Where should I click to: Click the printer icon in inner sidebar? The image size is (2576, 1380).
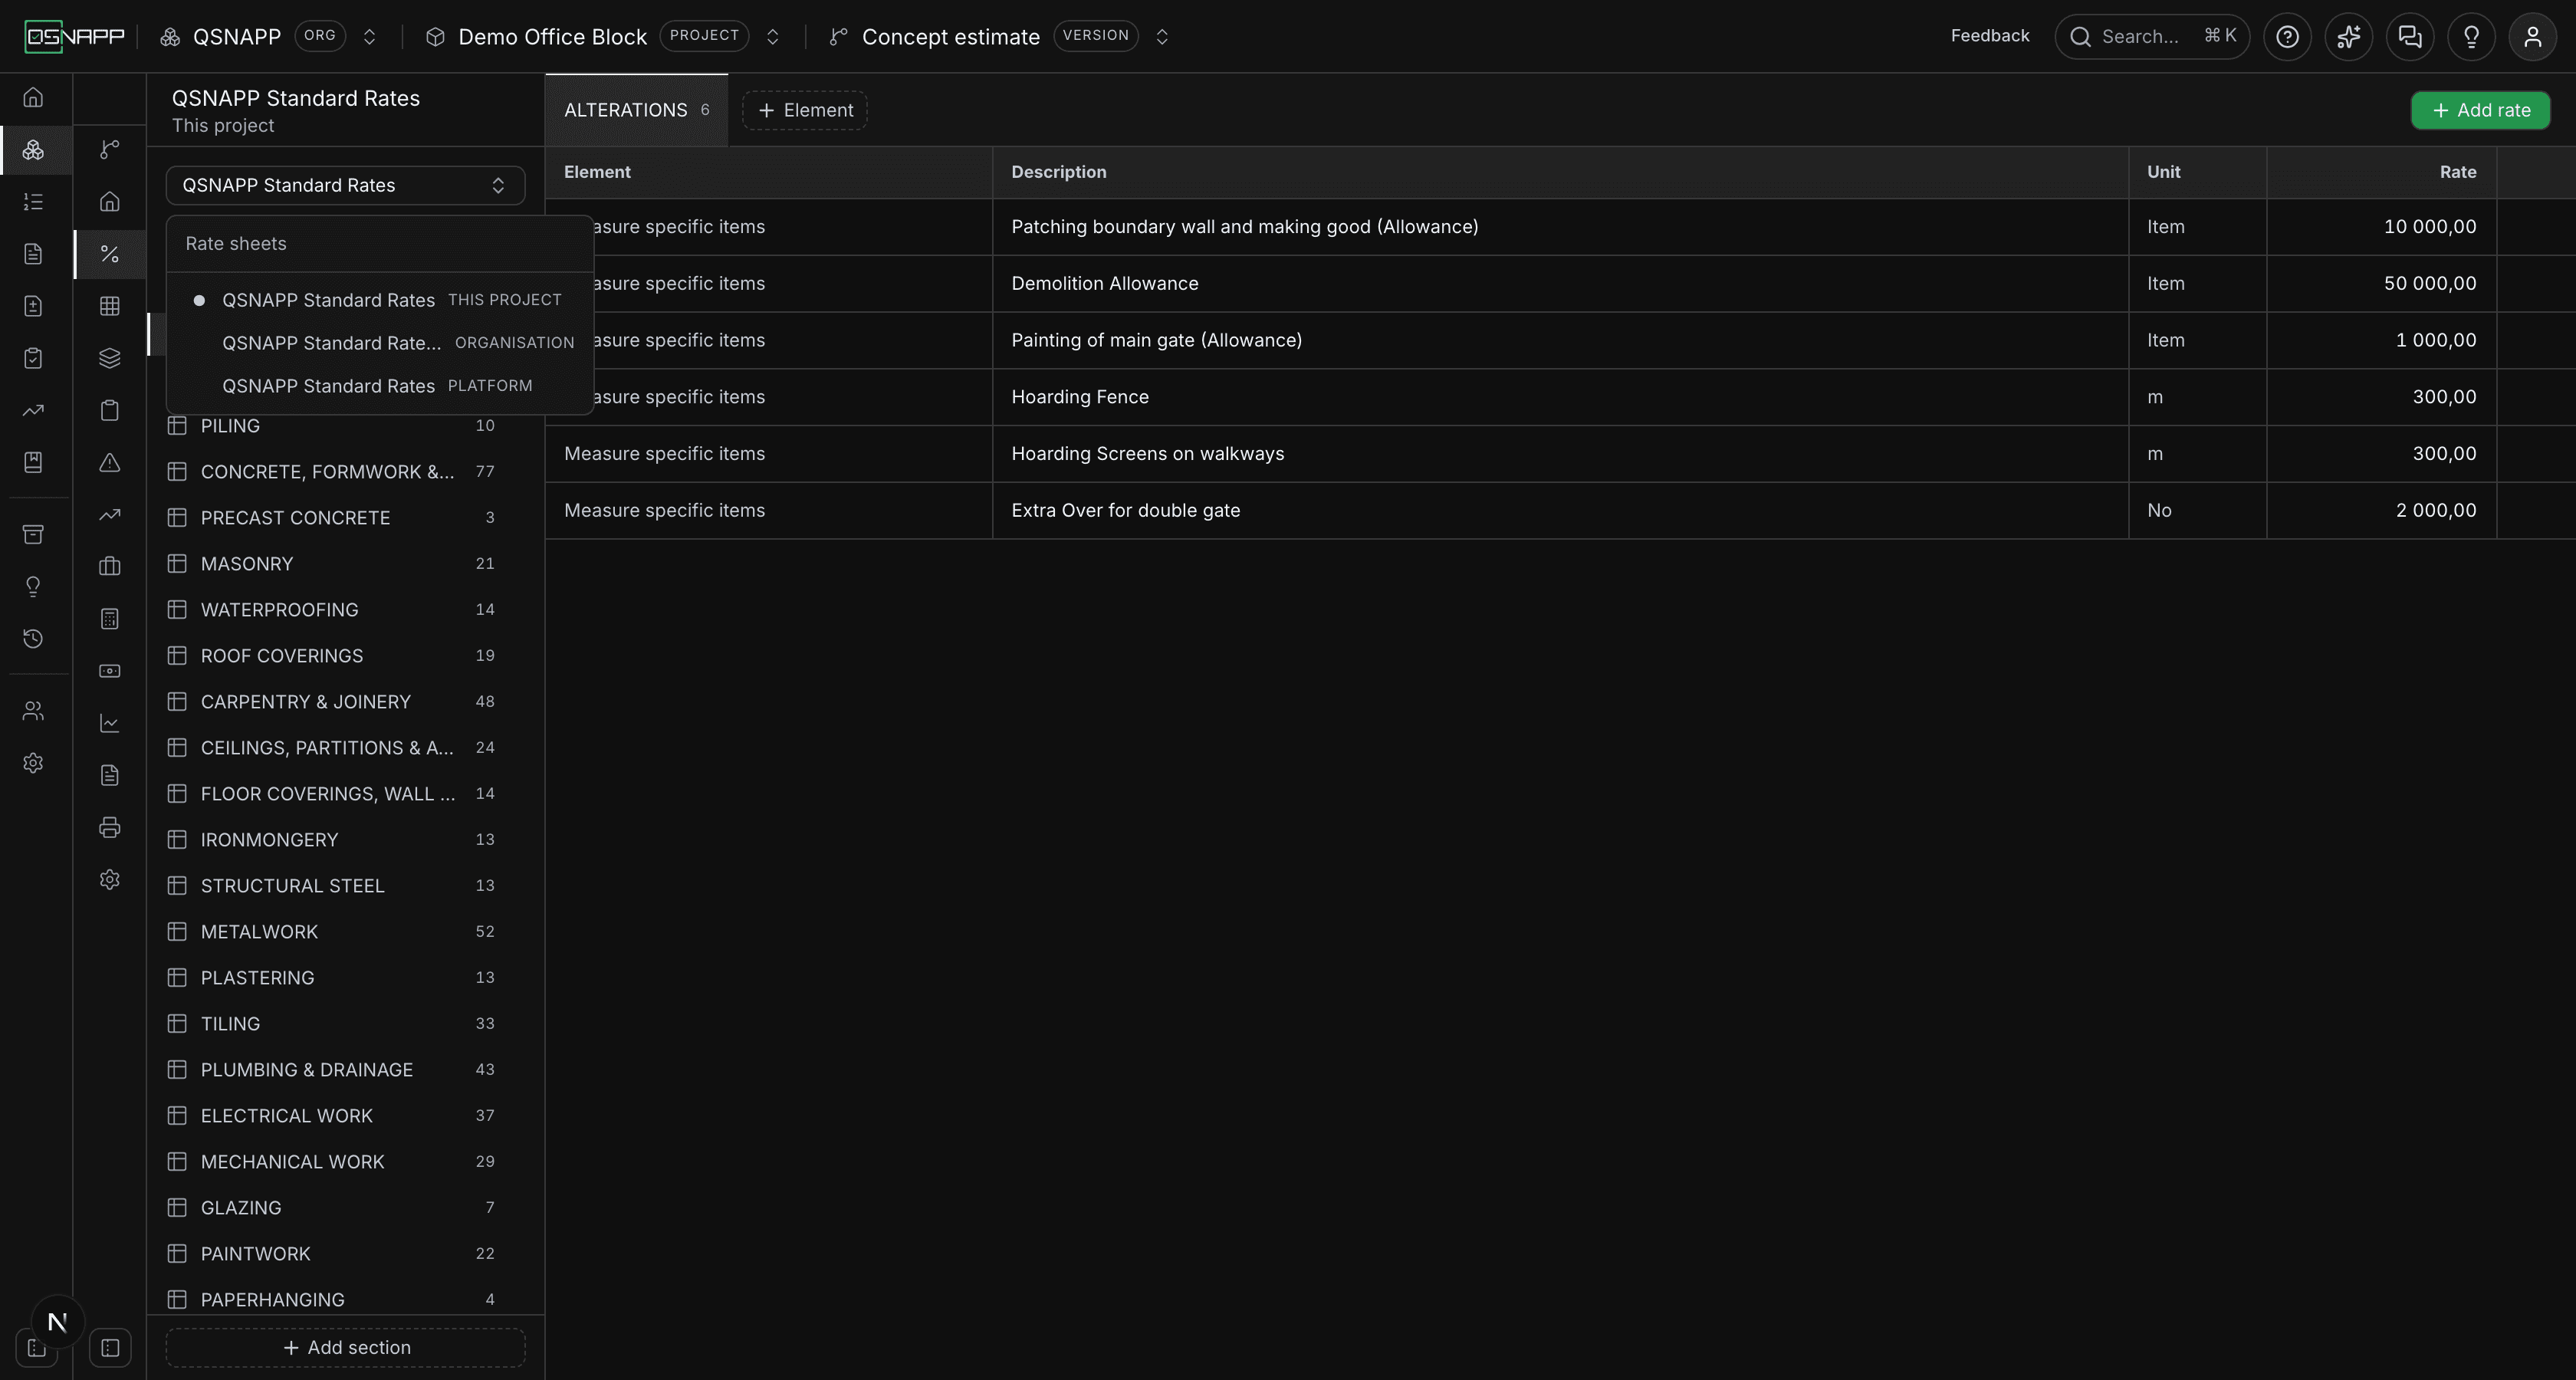click(110, 827)
